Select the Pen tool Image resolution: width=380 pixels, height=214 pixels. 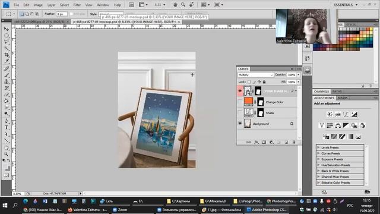(7, 121)
